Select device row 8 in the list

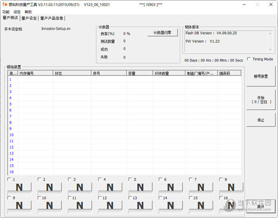coord(125,123)
